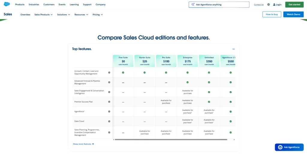Click 'Compare Sales Cloud editions and features' heading
The height and width of the screenshot is (154, 307).
(153, 37)
